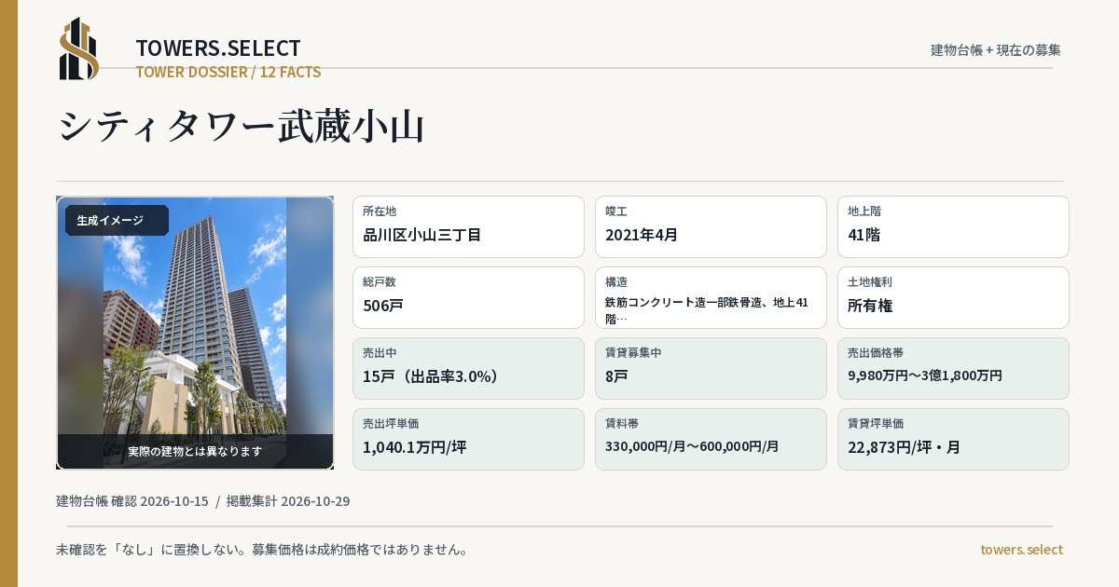This screenshot has height=587, width=1119.
Task: Click the caption 実際の建物とは異なります
Action: [x=195, y=451]
